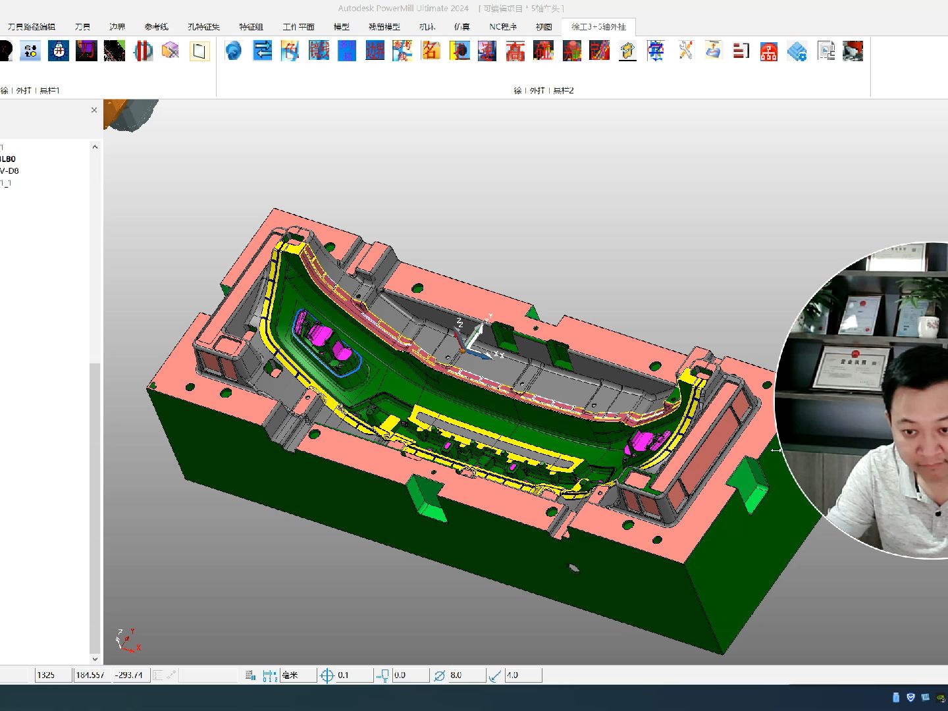Switch to the NC程序 ribbon tab
Image resolution: width=948 pixels, height=711 pixels.
(x=503, y=27)
